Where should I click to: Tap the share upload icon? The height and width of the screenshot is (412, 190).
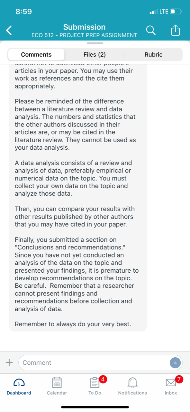[x=175, y=31]
